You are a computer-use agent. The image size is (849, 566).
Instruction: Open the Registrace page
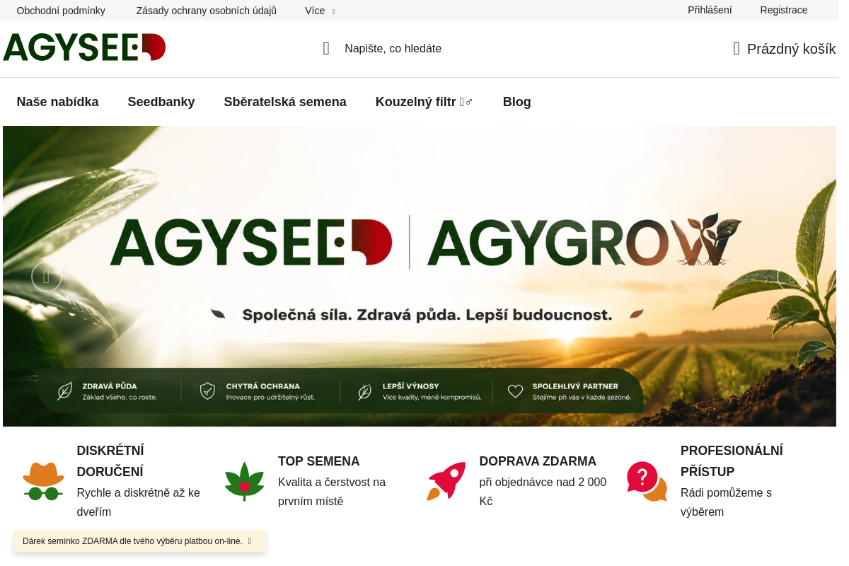pos(783,10)
